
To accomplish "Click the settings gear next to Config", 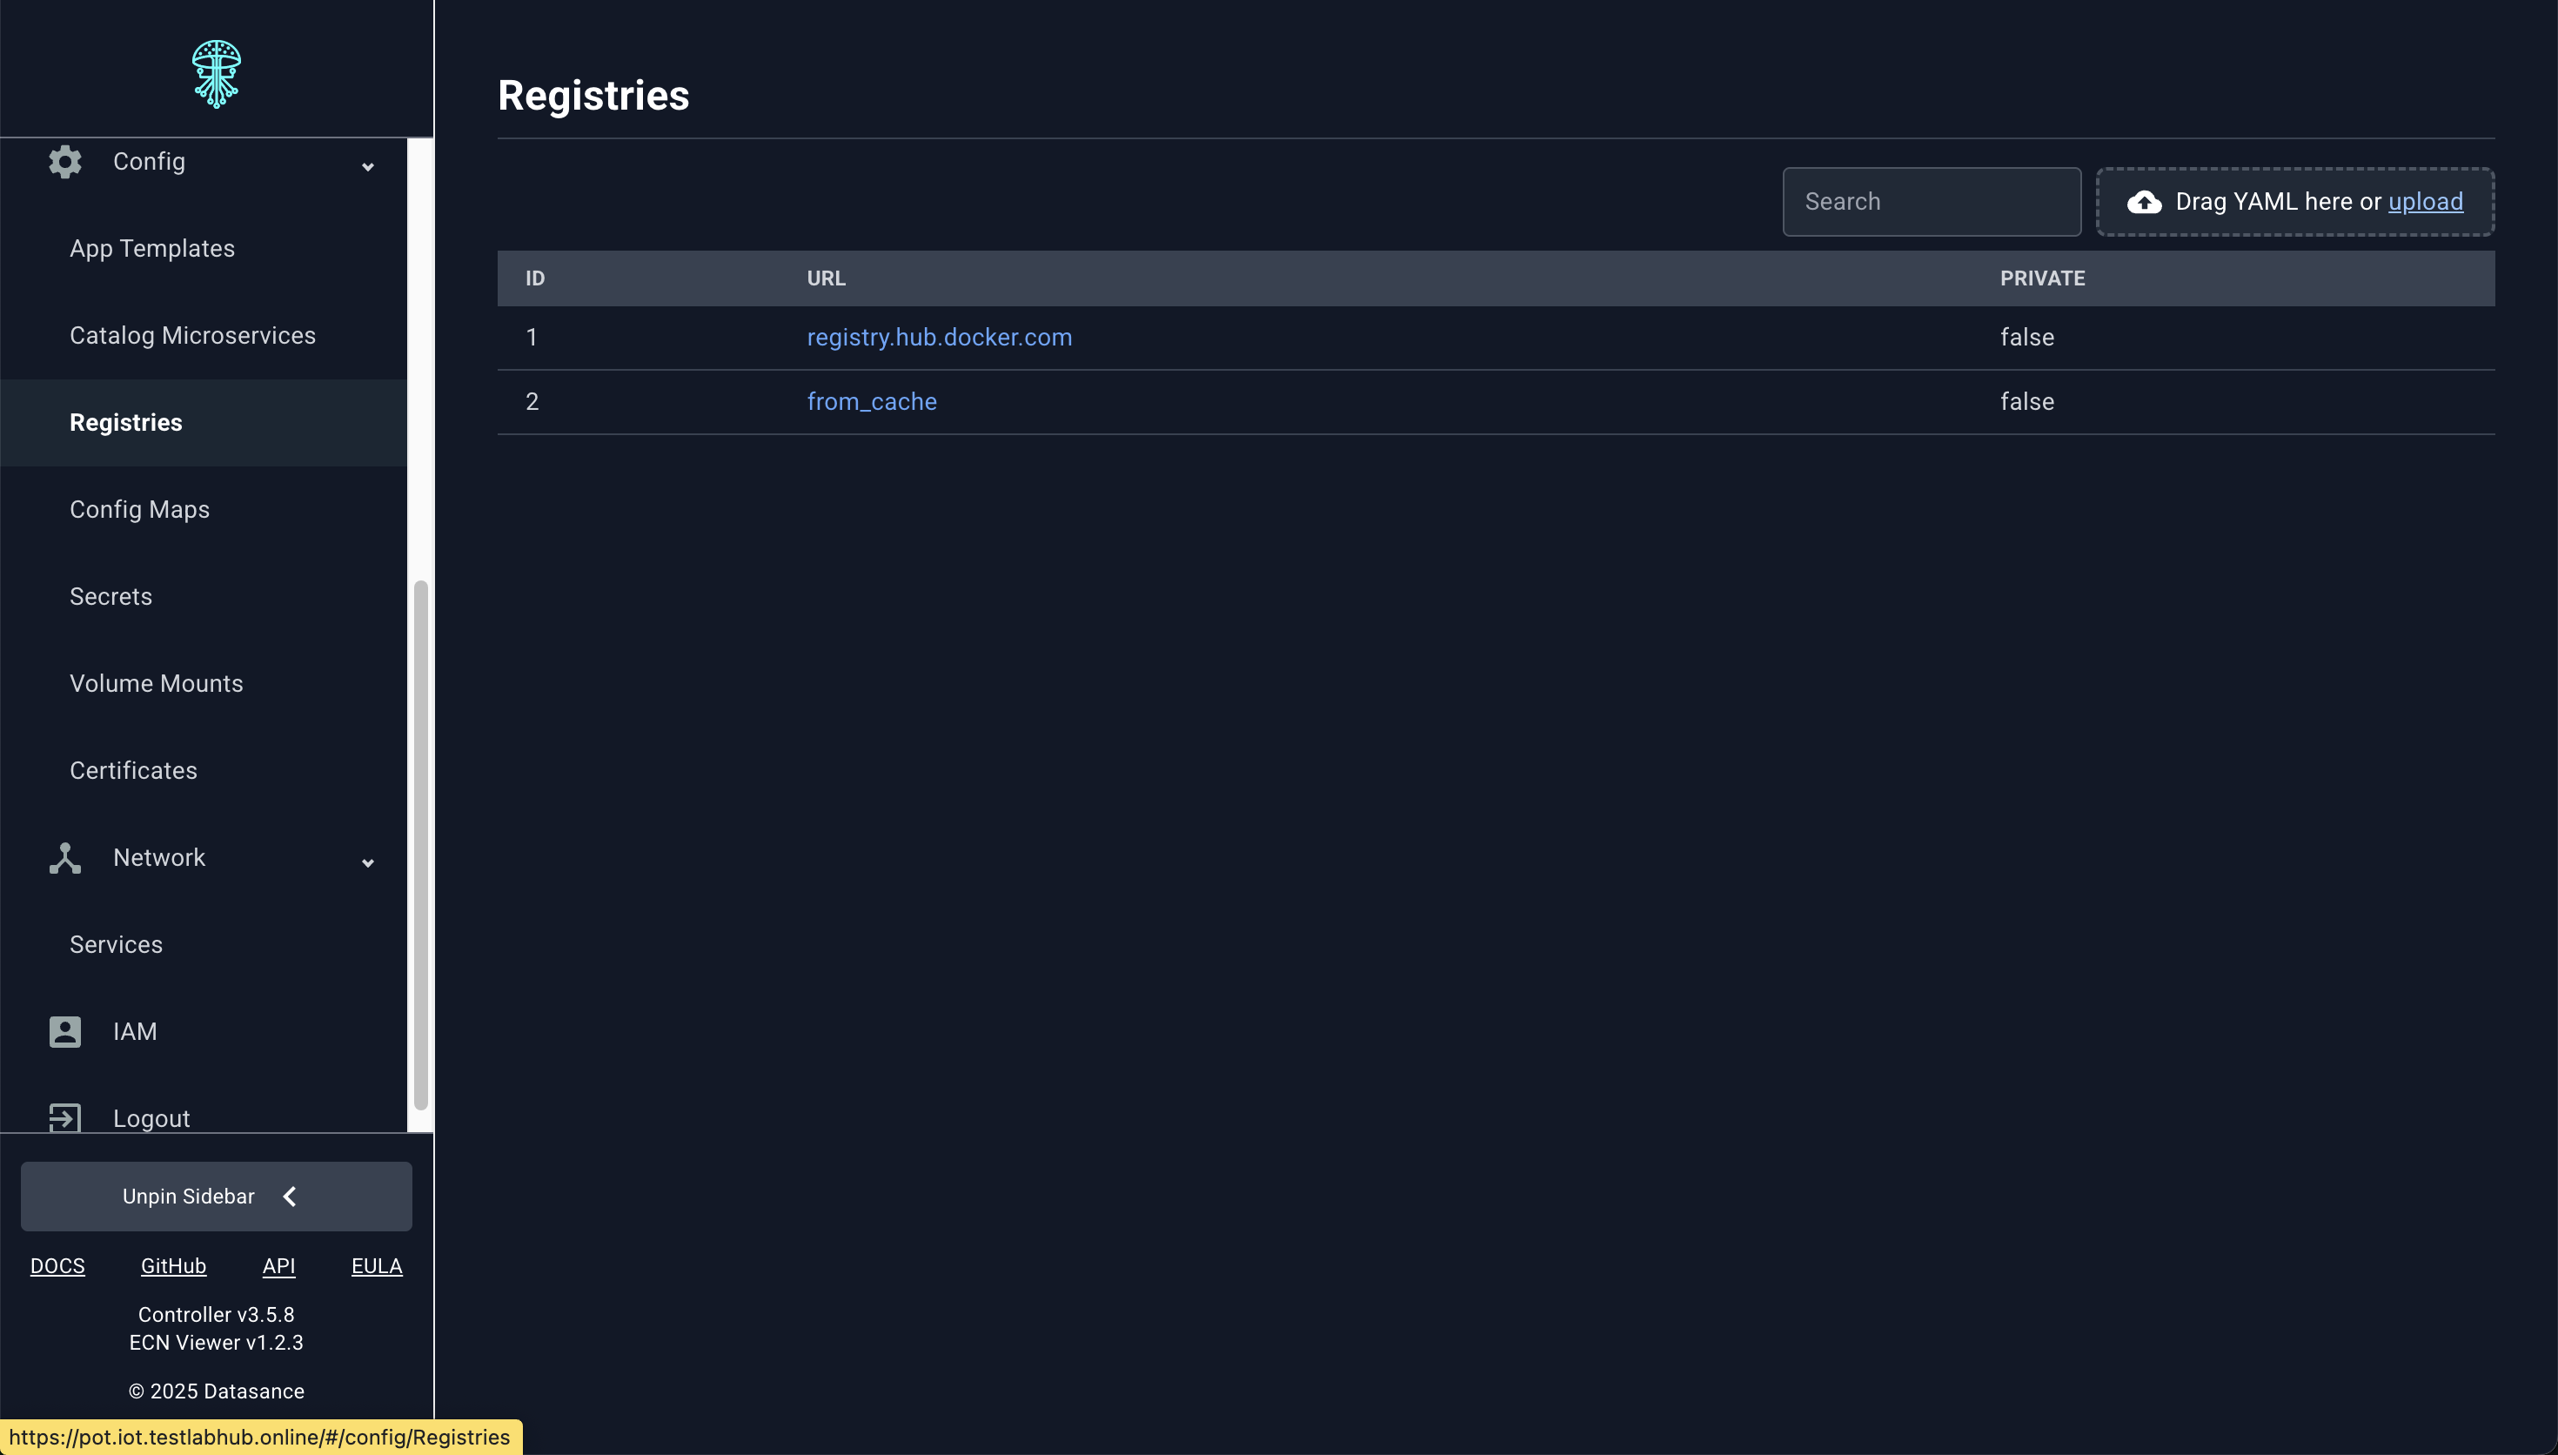I will click(64, 161).
